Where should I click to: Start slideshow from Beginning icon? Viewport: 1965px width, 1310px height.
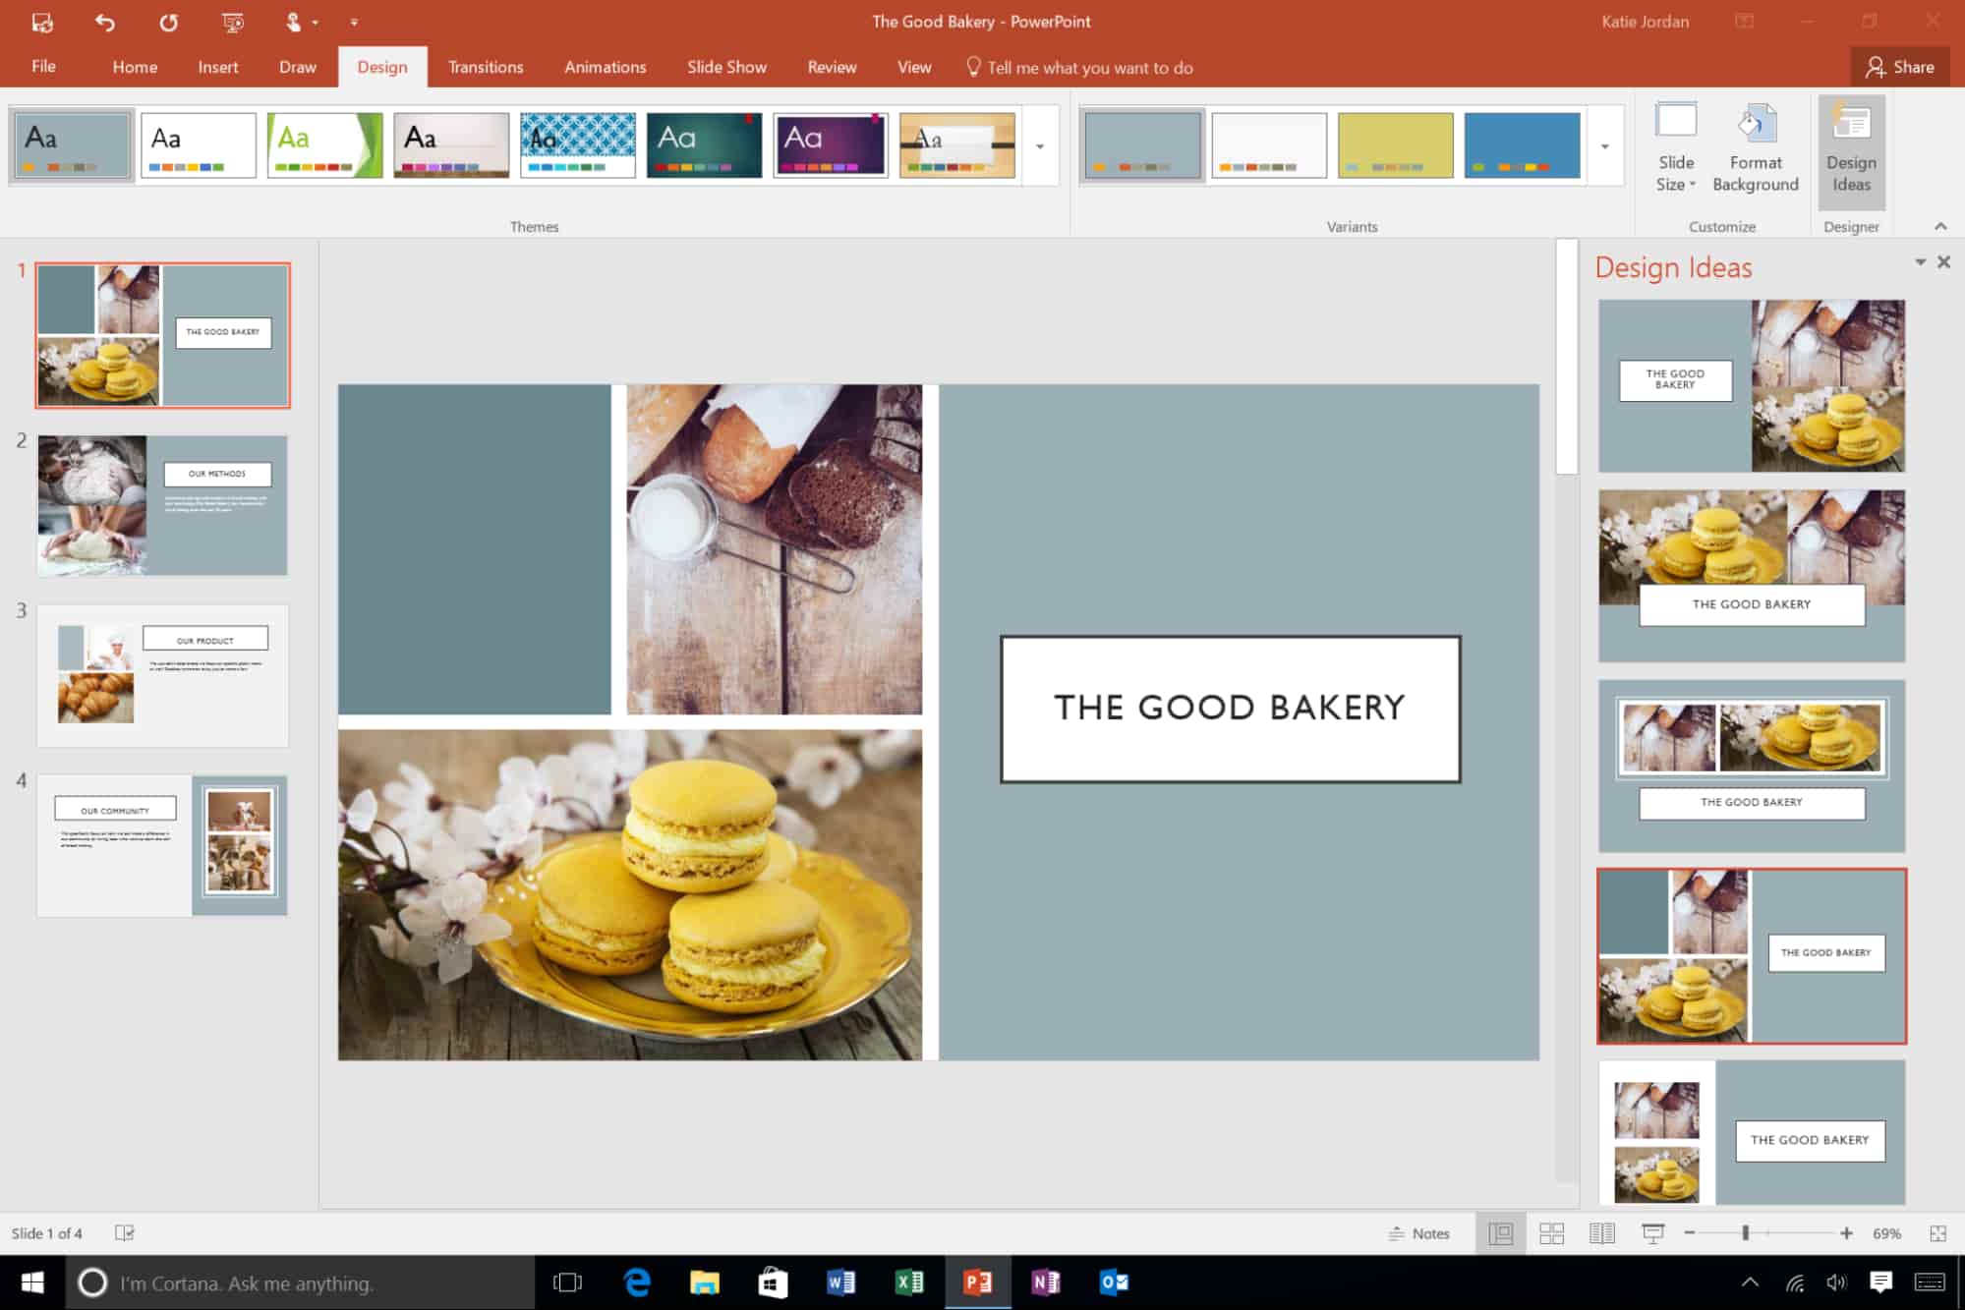click(x=232, y=21)
